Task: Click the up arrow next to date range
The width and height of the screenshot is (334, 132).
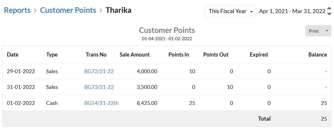Action: tap(329, 8)
